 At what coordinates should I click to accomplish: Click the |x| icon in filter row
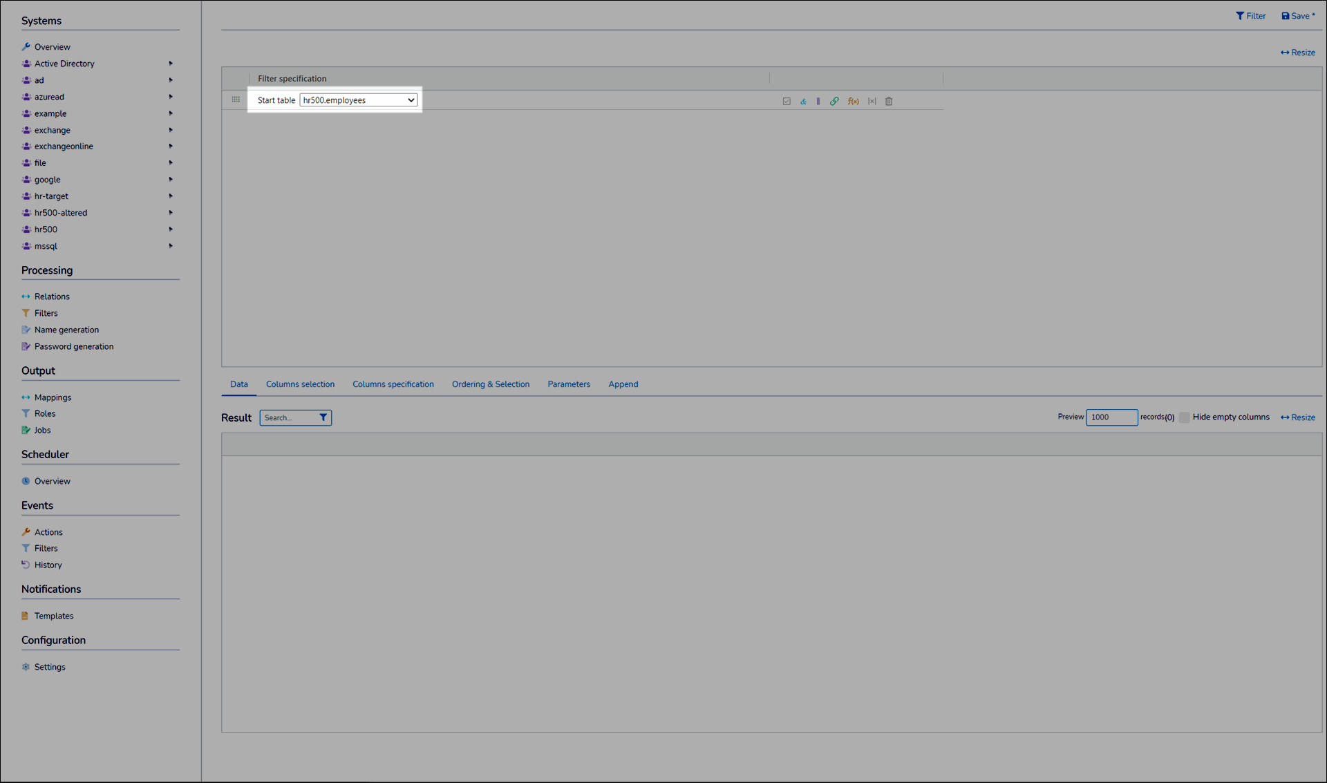(872, 102)
